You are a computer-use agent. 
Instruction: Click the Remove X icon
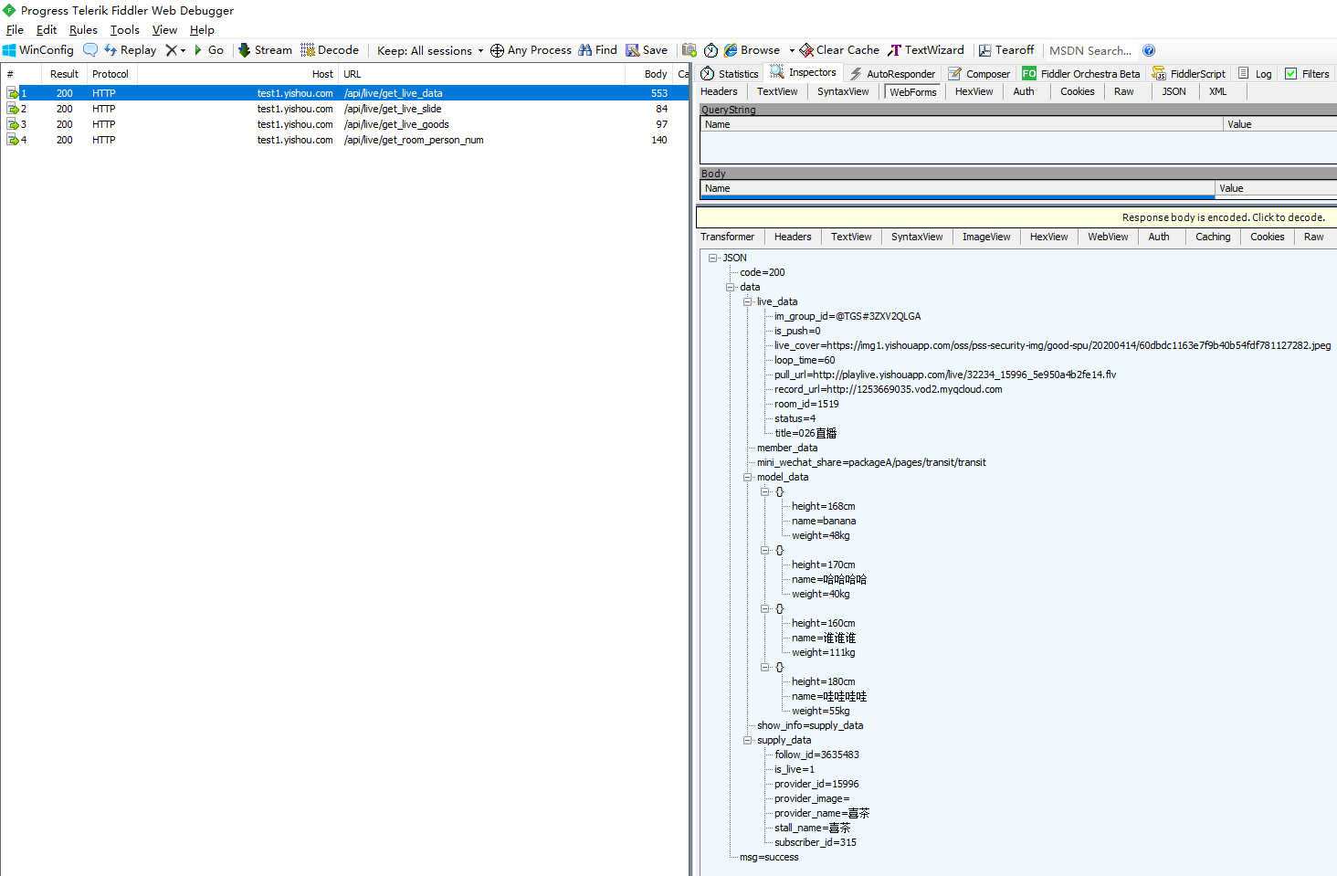click(171, 50)
